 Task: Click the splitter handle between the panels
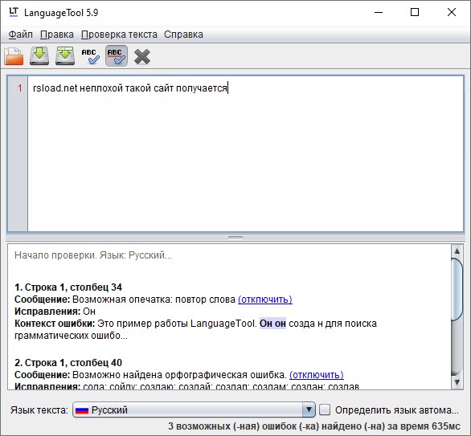(x=235, y=238)
